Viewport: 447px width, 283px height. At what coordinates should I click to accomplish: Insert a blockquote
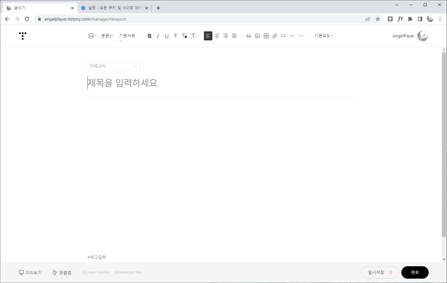pyautogui.click(x=249, y=36)
